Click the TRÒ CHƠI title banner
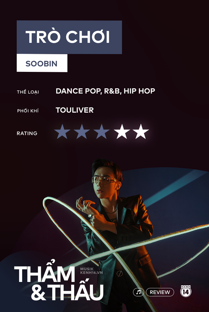This screenshot has height=312, width=209. coord(69,37)
